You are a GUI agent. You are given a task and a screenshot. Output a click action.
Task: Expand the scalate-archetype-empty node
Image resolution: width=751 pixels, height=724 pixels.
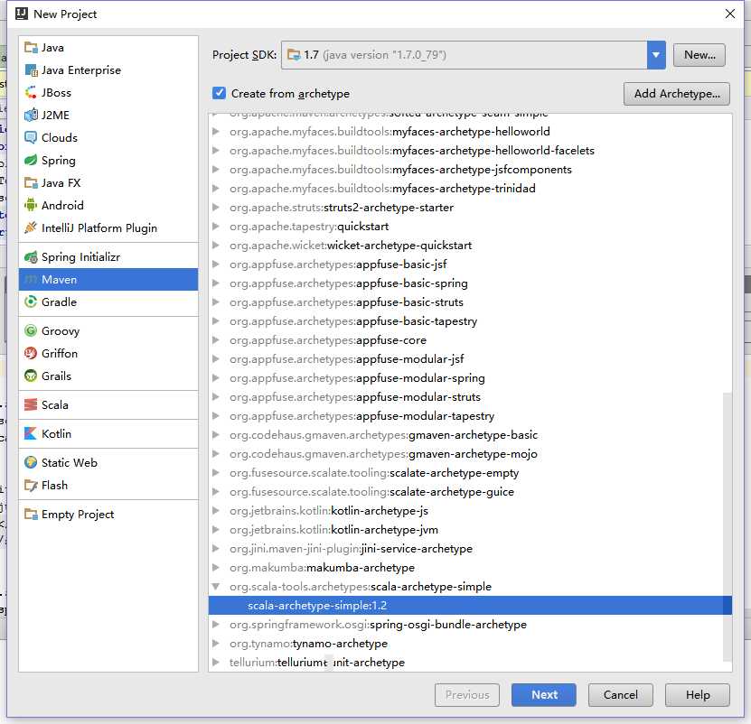pyautogui.click(x=216, y=473)
